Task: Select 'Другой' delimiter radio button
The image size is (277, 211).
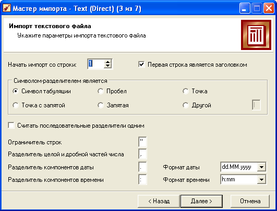Action: point(186,105)
